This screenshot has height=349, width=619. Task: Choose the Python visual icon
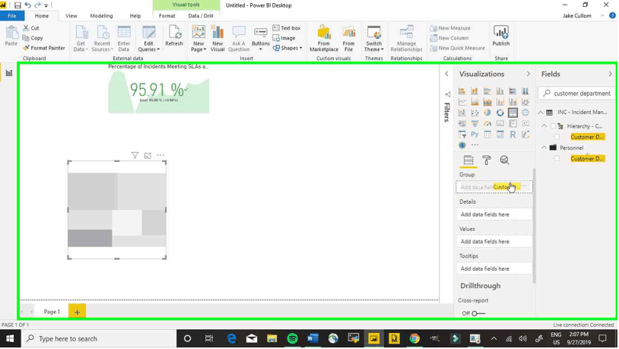tap(475, 135)
